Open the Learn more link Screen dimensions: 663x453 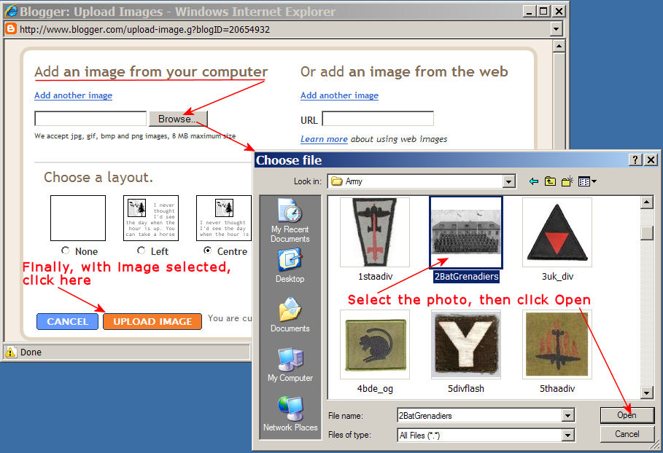(324, 139)
